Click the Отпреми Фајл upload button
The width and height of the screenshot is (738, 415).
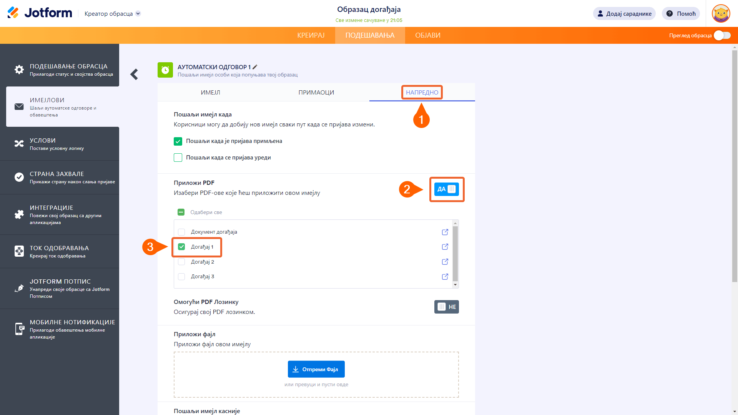(316, 369)
